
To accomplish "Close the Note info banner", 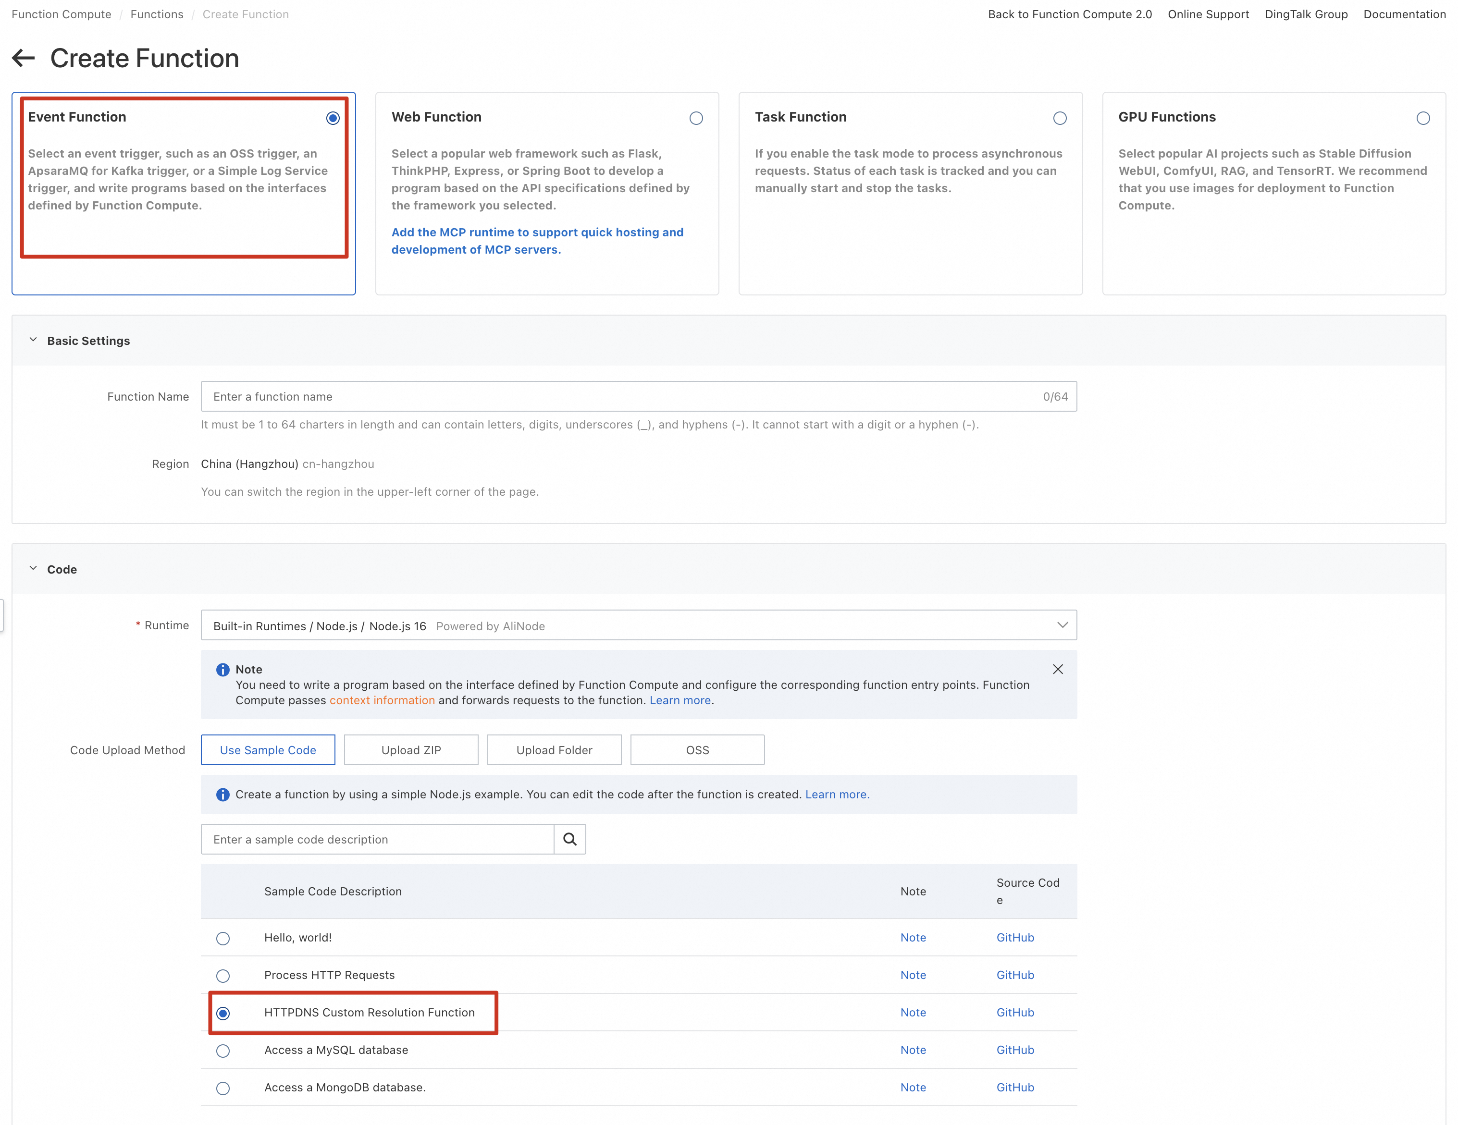I will point(1057,669).
